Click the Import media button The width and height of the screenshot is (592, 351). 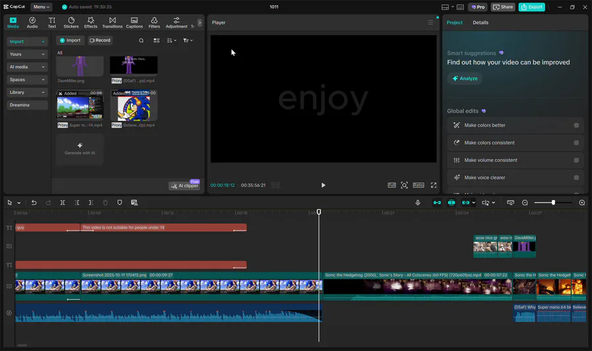click(x=70, y=40)
